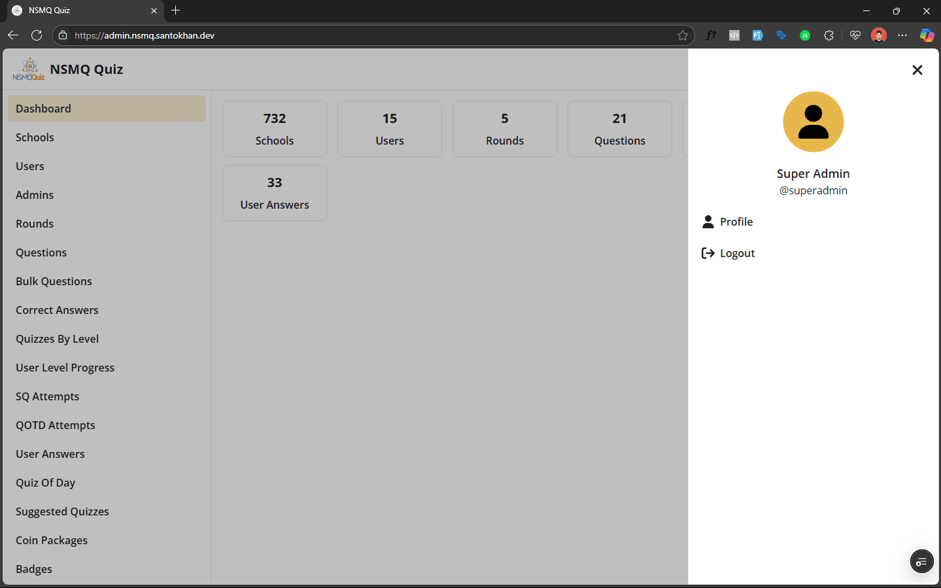Open the browser profile avatar menu
Viewport: 941px width, 588px height.
(x=878, y=35)
